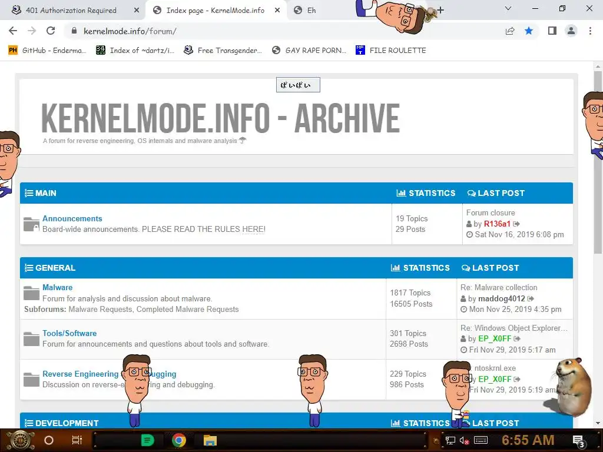Select the Index page - KernelMode.info tab
The width and height of the screenshot is (603, 452).
pos(216,11)
